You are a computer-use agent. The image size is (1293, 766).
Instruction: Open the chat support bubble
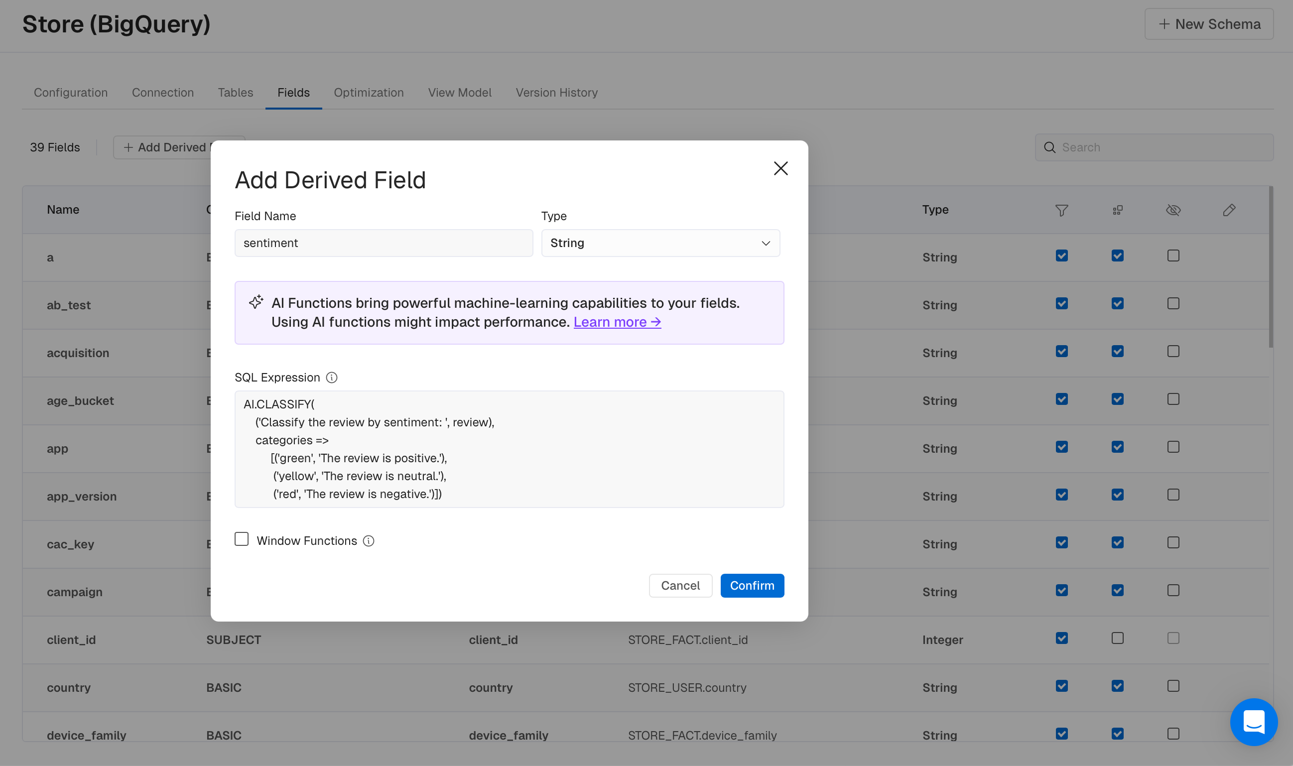1253,721
